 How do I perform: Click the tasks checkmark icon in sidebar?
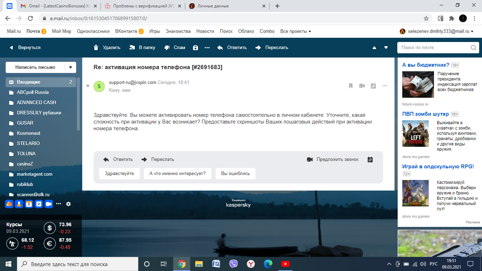[39, 204]
